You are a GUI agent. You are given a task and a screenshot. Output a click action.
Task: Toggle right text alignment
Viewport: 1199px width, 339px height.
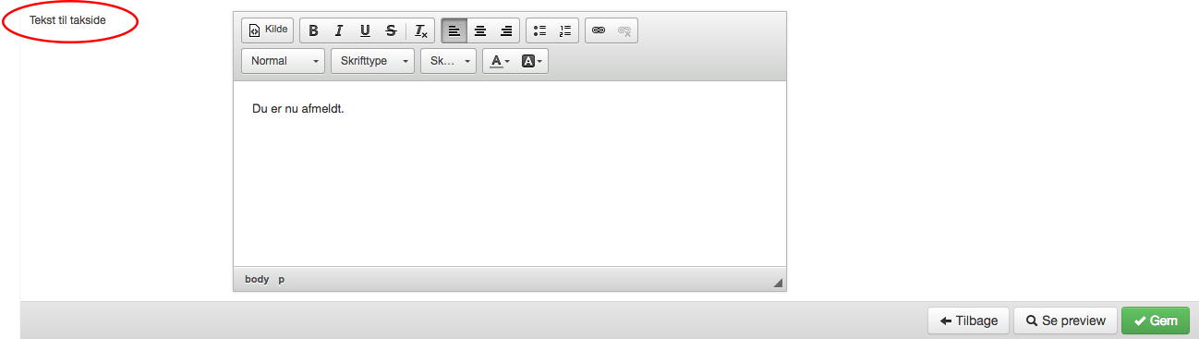point(506,30)
